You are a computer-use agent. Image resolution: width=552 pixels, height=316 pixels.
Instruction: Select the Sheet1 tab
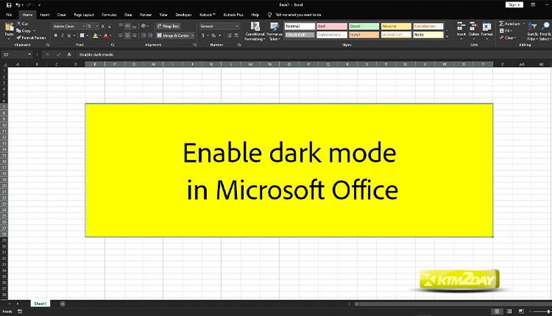pos(40,304)
